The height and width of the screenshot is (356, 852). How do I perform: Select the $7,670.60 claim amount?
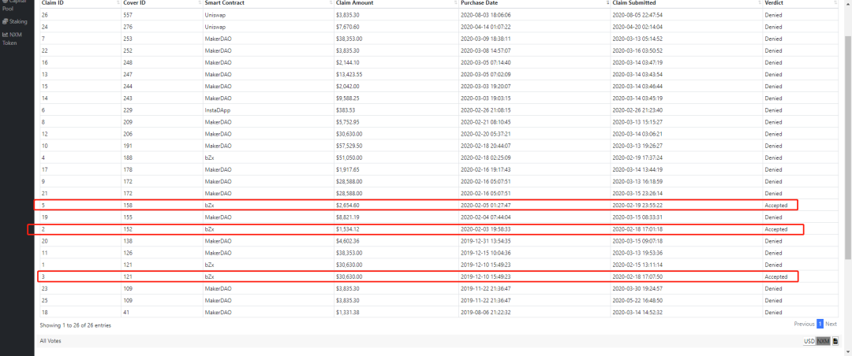pos(347,27)
